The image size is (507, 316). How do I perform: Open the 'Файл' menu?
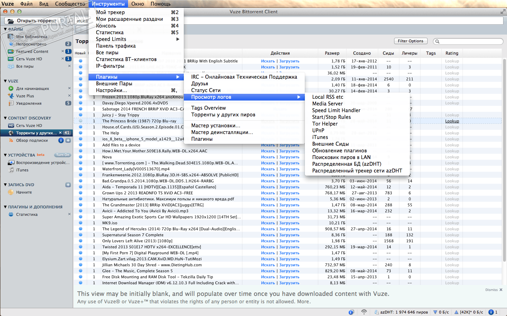pyautogui.click(x=26, y=4)
